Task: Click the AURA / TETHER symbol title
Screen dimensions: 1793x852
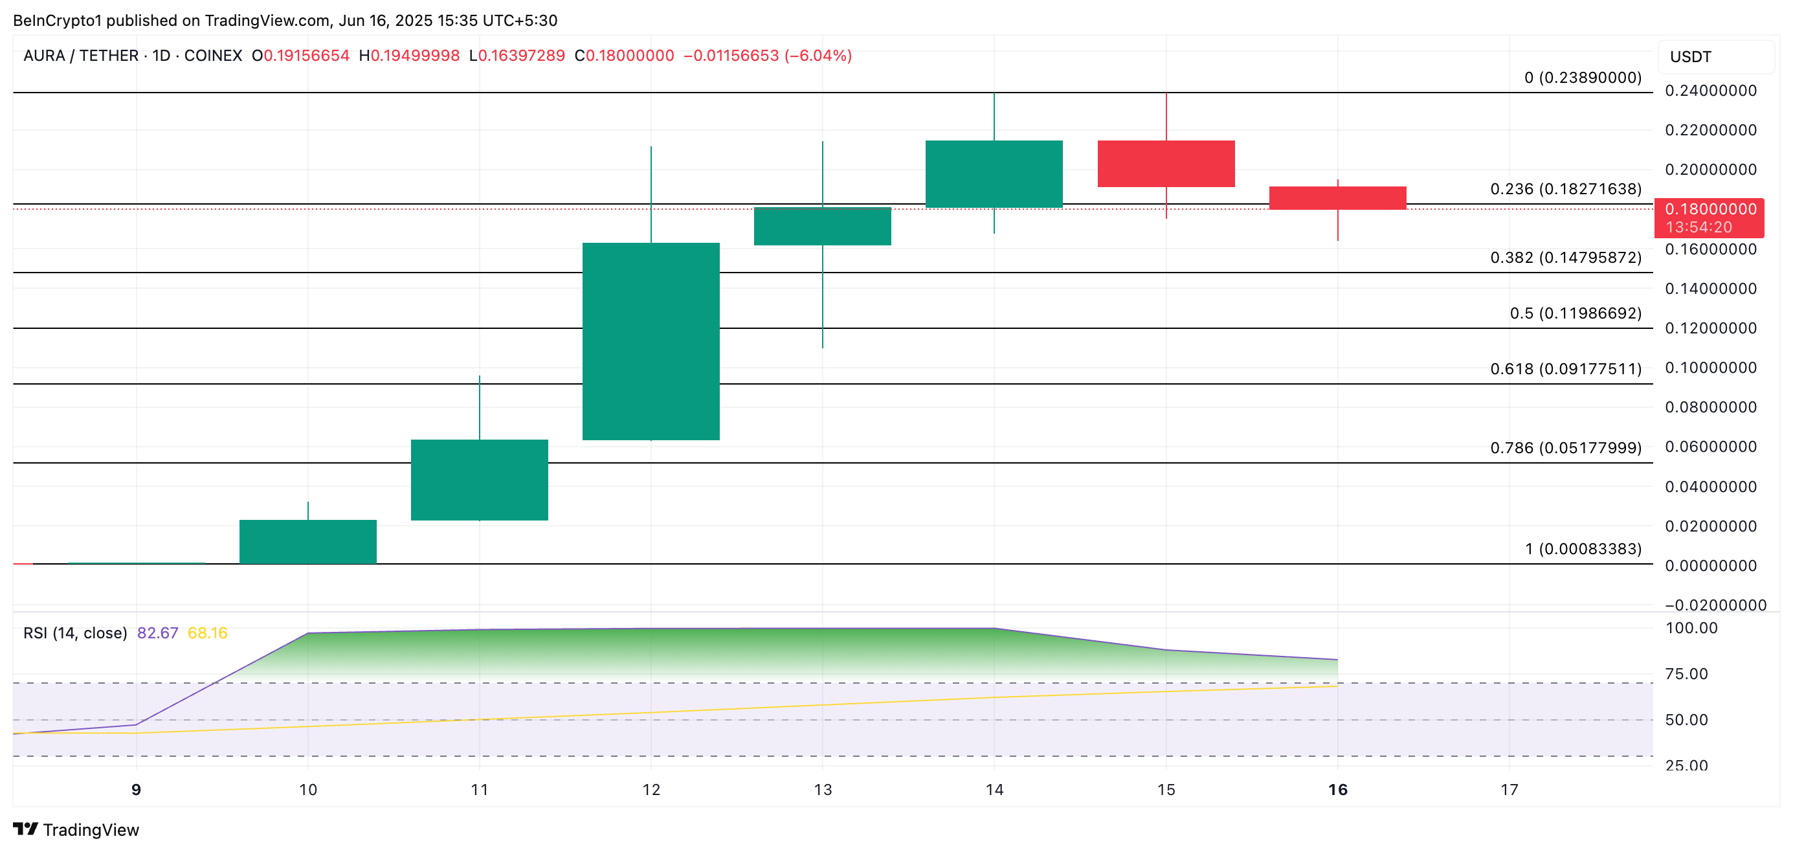Action: pos(81,56)
